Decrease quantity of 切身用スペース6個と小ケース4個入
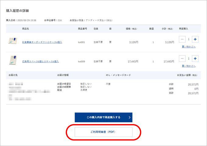 182,58
